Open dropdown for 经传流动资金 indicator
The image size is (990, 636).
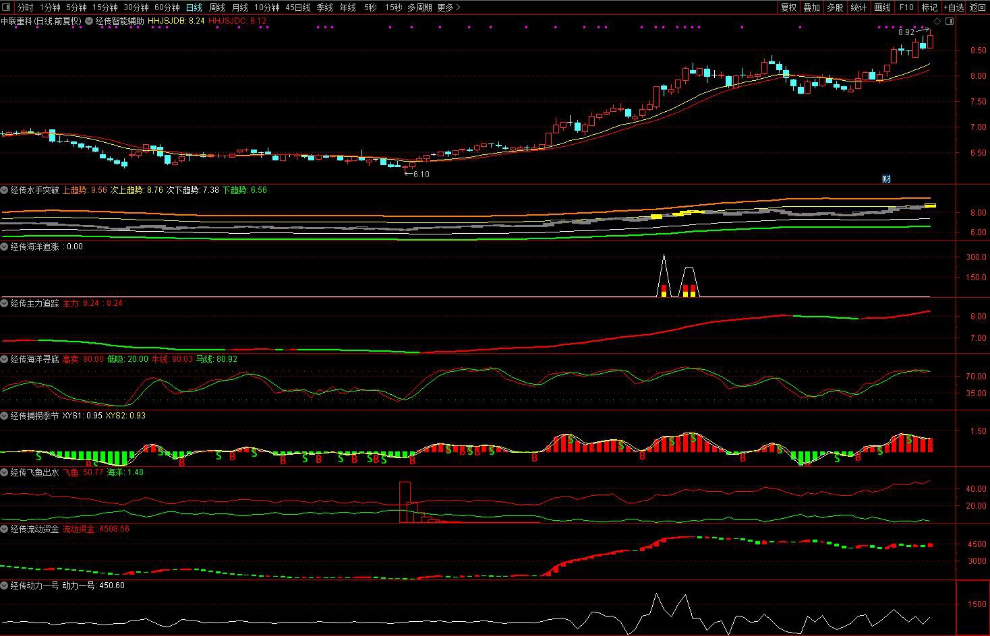[5, 529]
